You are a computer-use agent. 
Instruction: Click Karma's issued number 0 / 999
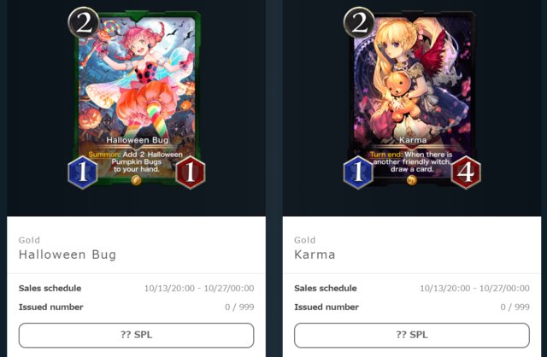click(515, 307)
